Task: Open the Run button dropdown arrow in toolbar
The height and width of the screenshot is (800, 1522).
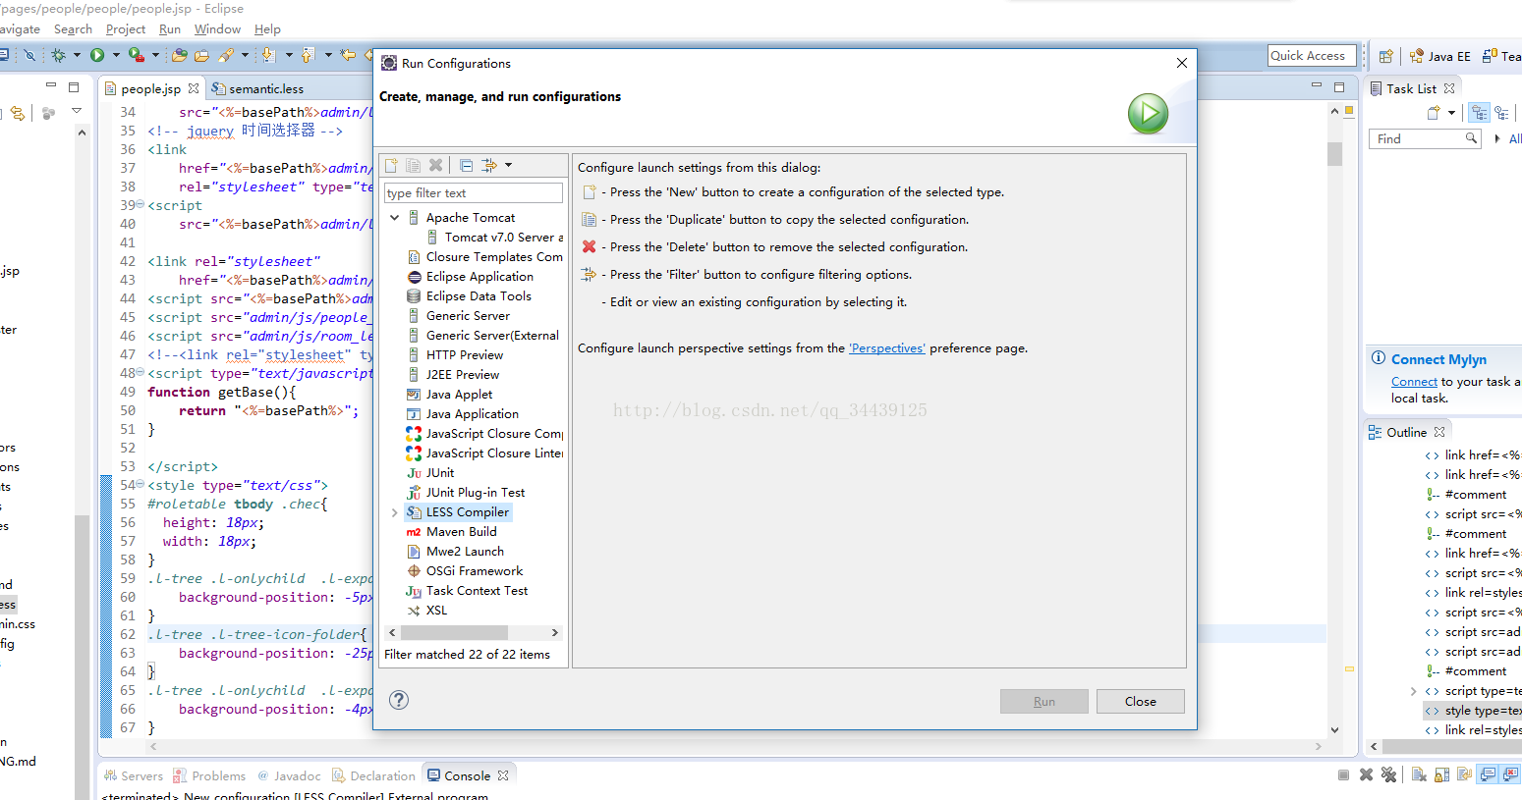Action: tap(116, 55)
